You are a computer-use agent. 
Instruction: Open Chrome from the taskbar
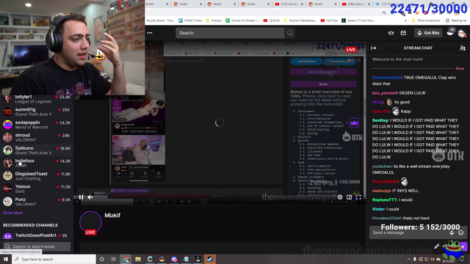[x=126, y=259]
